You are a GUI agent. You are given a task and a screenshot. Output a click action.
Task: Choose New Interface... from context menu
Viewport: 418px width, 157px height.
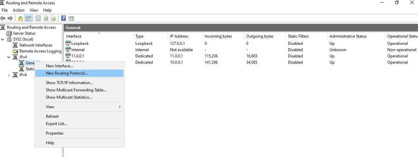pos(79,66)
